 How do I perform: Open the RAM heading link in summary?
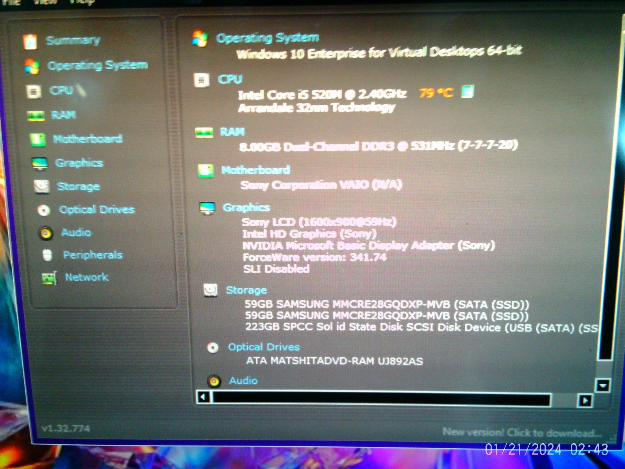pos(232,132)
